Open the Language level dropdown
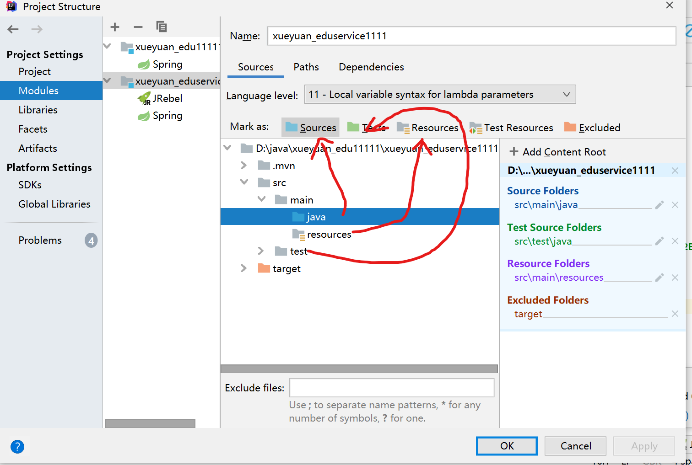This screenshot has width=692, height=465. point(440,95)
